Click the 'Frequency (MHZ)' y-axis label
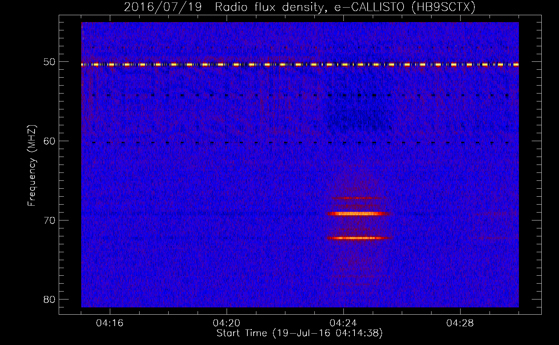The width and height of the screenshot is (559, 345). 32,166
